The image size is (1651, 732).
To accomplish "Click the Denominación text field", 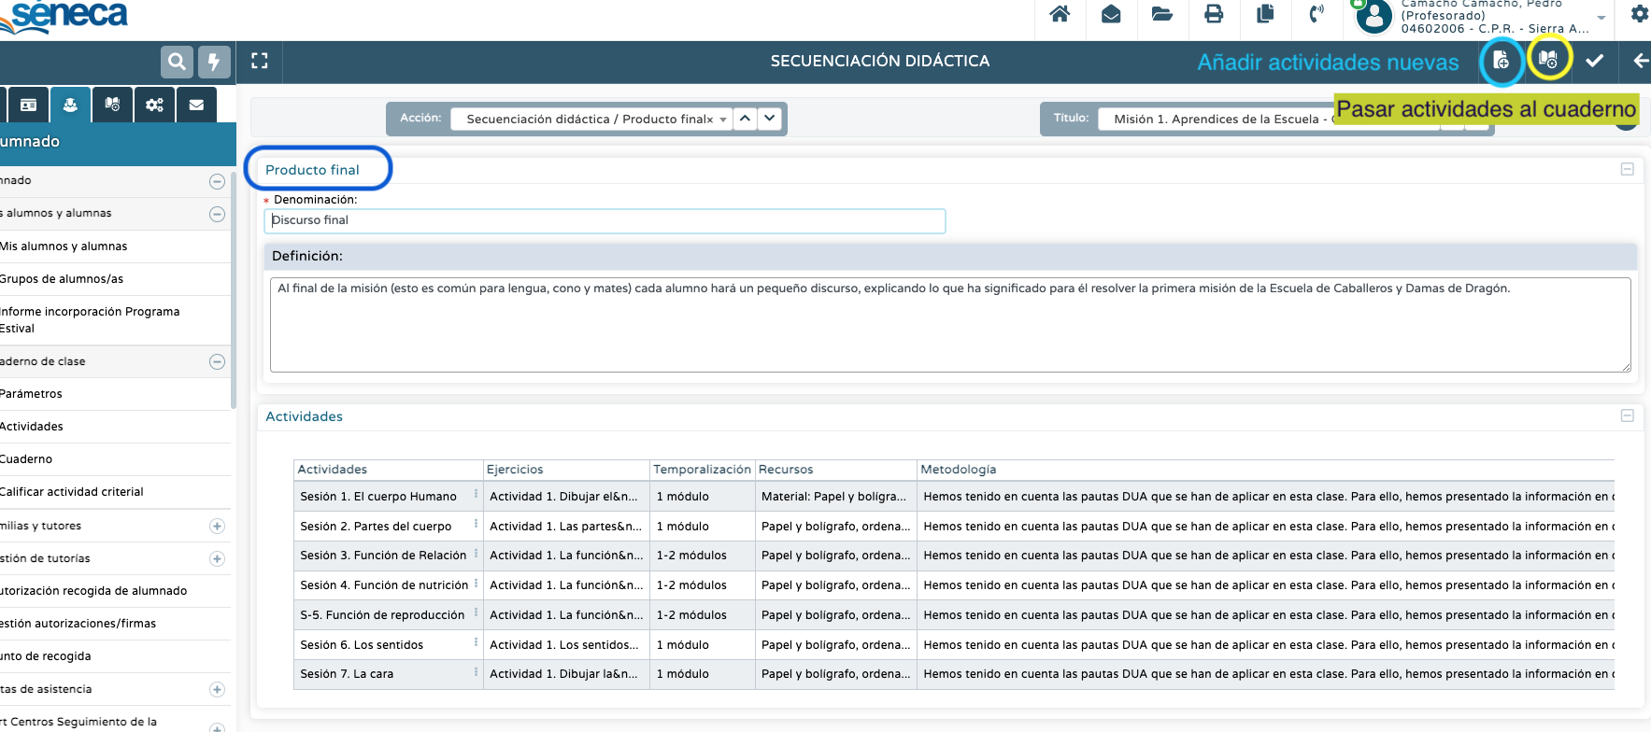I will (x=605, y=220).
